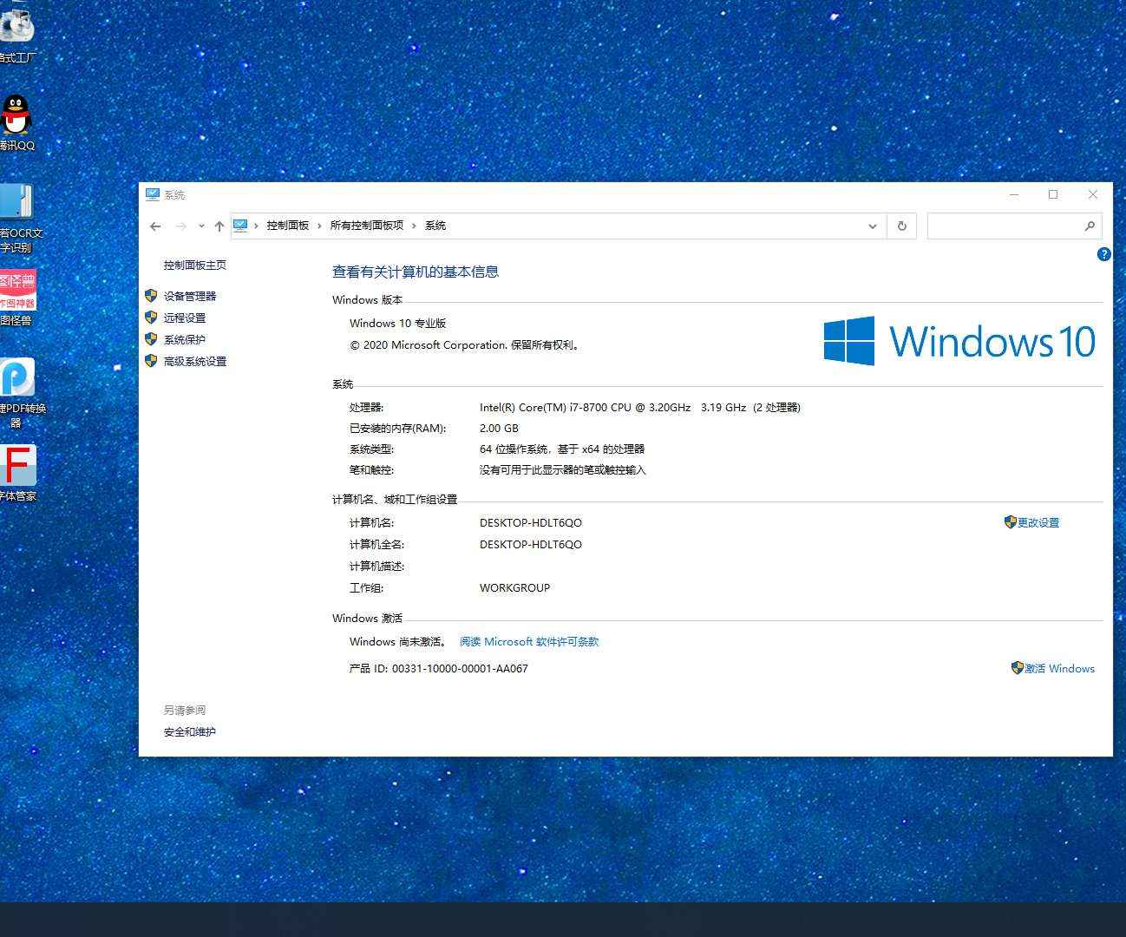Click the search magnifier icon
This screenshot has width=1126, height=937.
(1090, 226)
